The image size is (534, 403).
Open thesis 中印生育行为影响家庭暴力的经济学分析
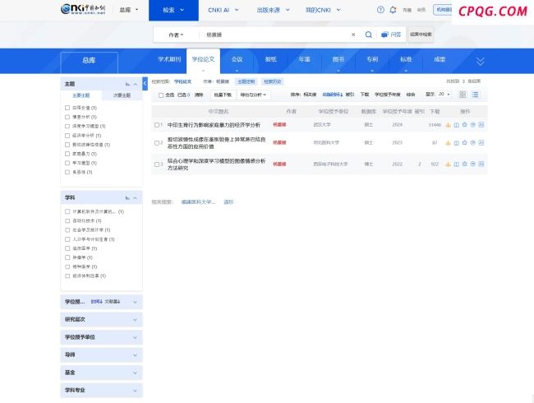[x=214, y=125]
